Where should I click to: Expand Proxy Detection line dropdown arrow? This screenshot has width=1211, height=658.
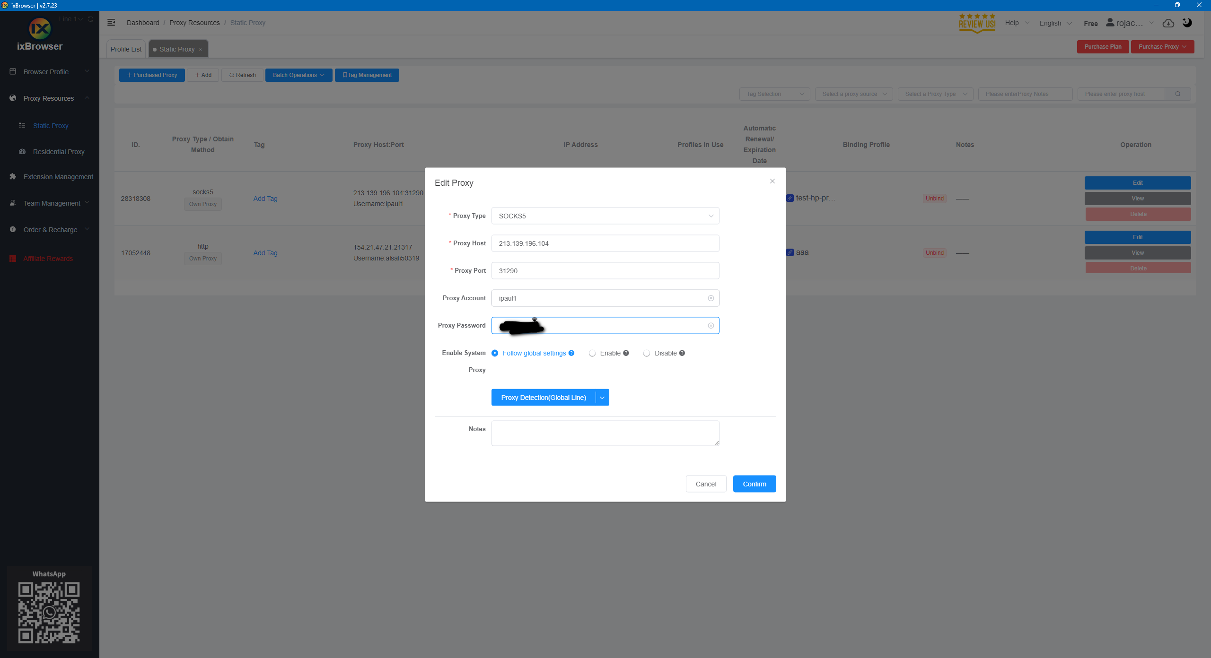tap(602, 398)
